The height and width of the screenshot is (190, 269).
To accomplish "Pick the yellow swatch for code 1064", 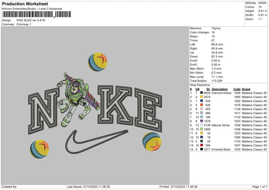I will 202,97.
